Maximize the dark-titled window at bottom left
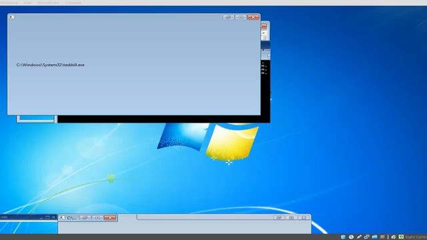Screen dimensions: 427x240 [x=47, y=217]
